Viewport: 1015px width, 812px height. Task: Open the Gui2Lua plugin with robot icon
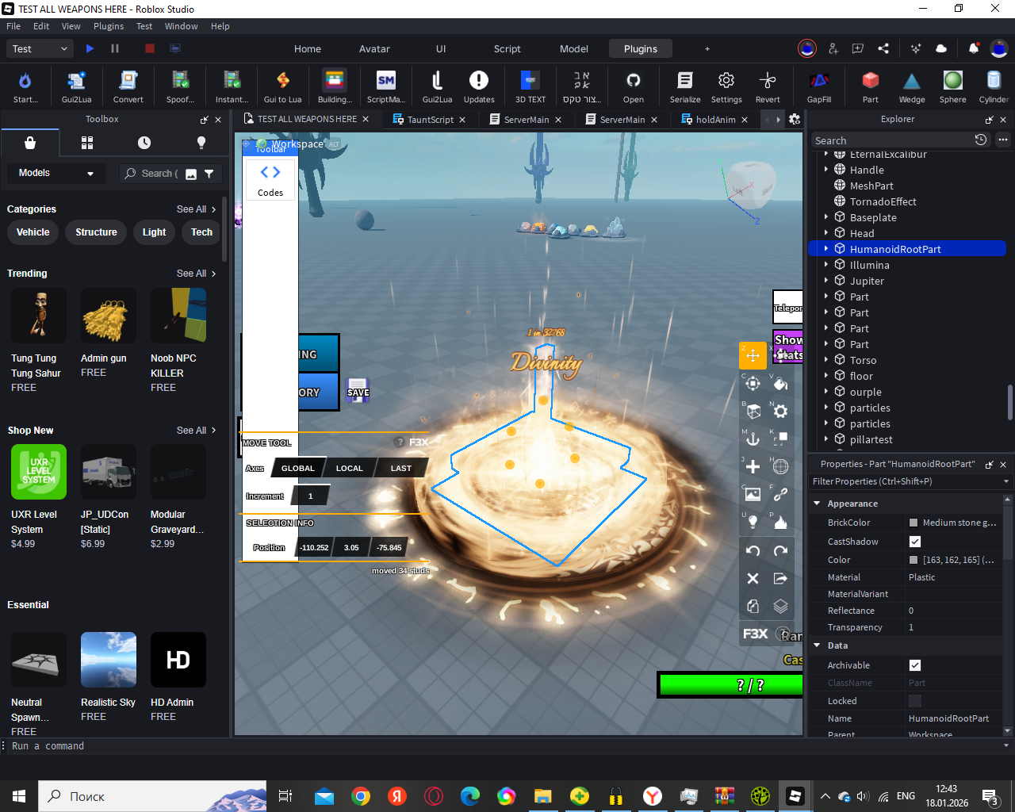point(76,86)
